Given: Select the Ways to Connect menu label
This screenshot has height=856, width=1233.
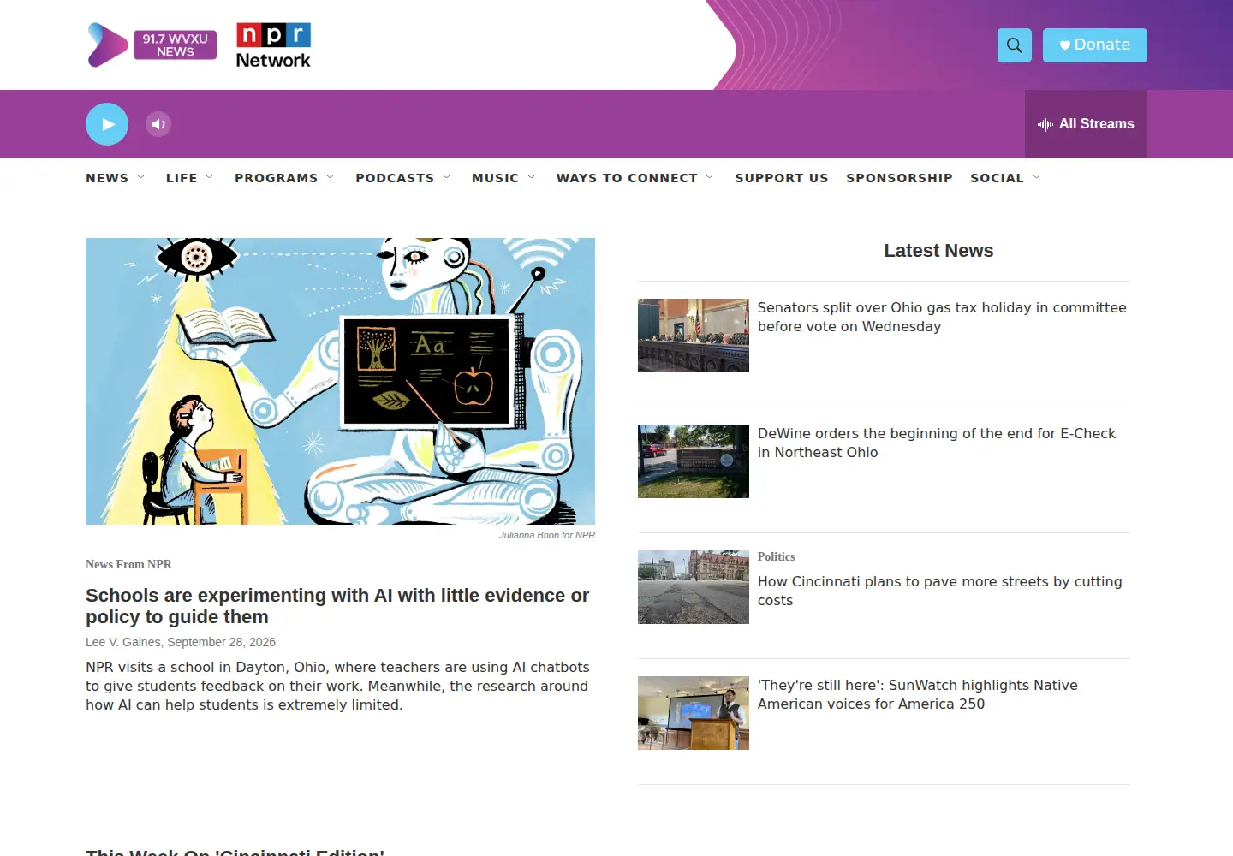Looking at the screenshot, I should tap(627, 178).
